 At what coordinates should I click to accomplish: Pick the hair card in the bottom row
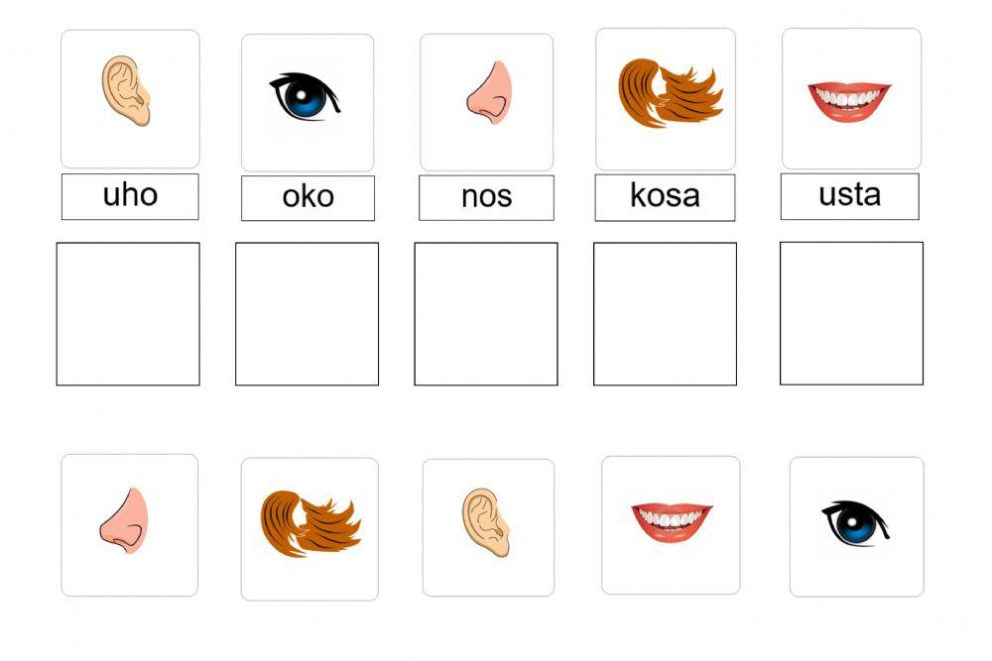(x=310, y=528)
